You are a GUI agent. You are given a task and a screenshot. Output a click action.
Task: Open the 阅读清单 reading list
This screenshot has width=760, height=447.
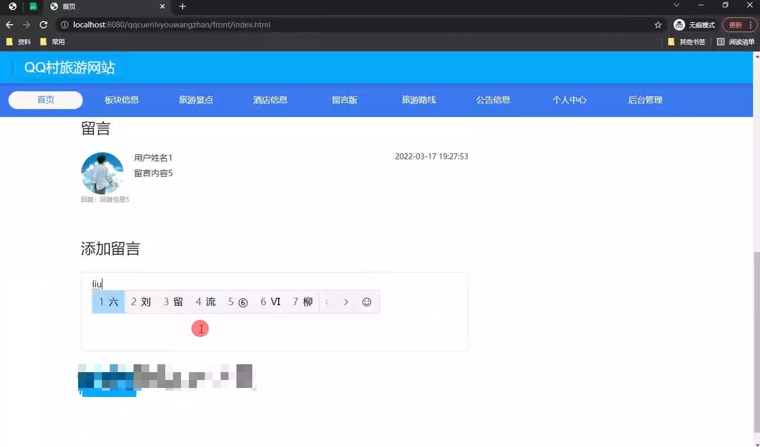coord(736,42)
